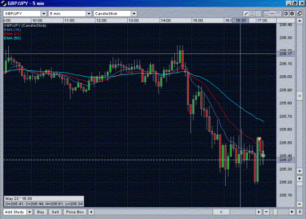
Task: Zoom in price axis with the plus button
Action: 300,178
